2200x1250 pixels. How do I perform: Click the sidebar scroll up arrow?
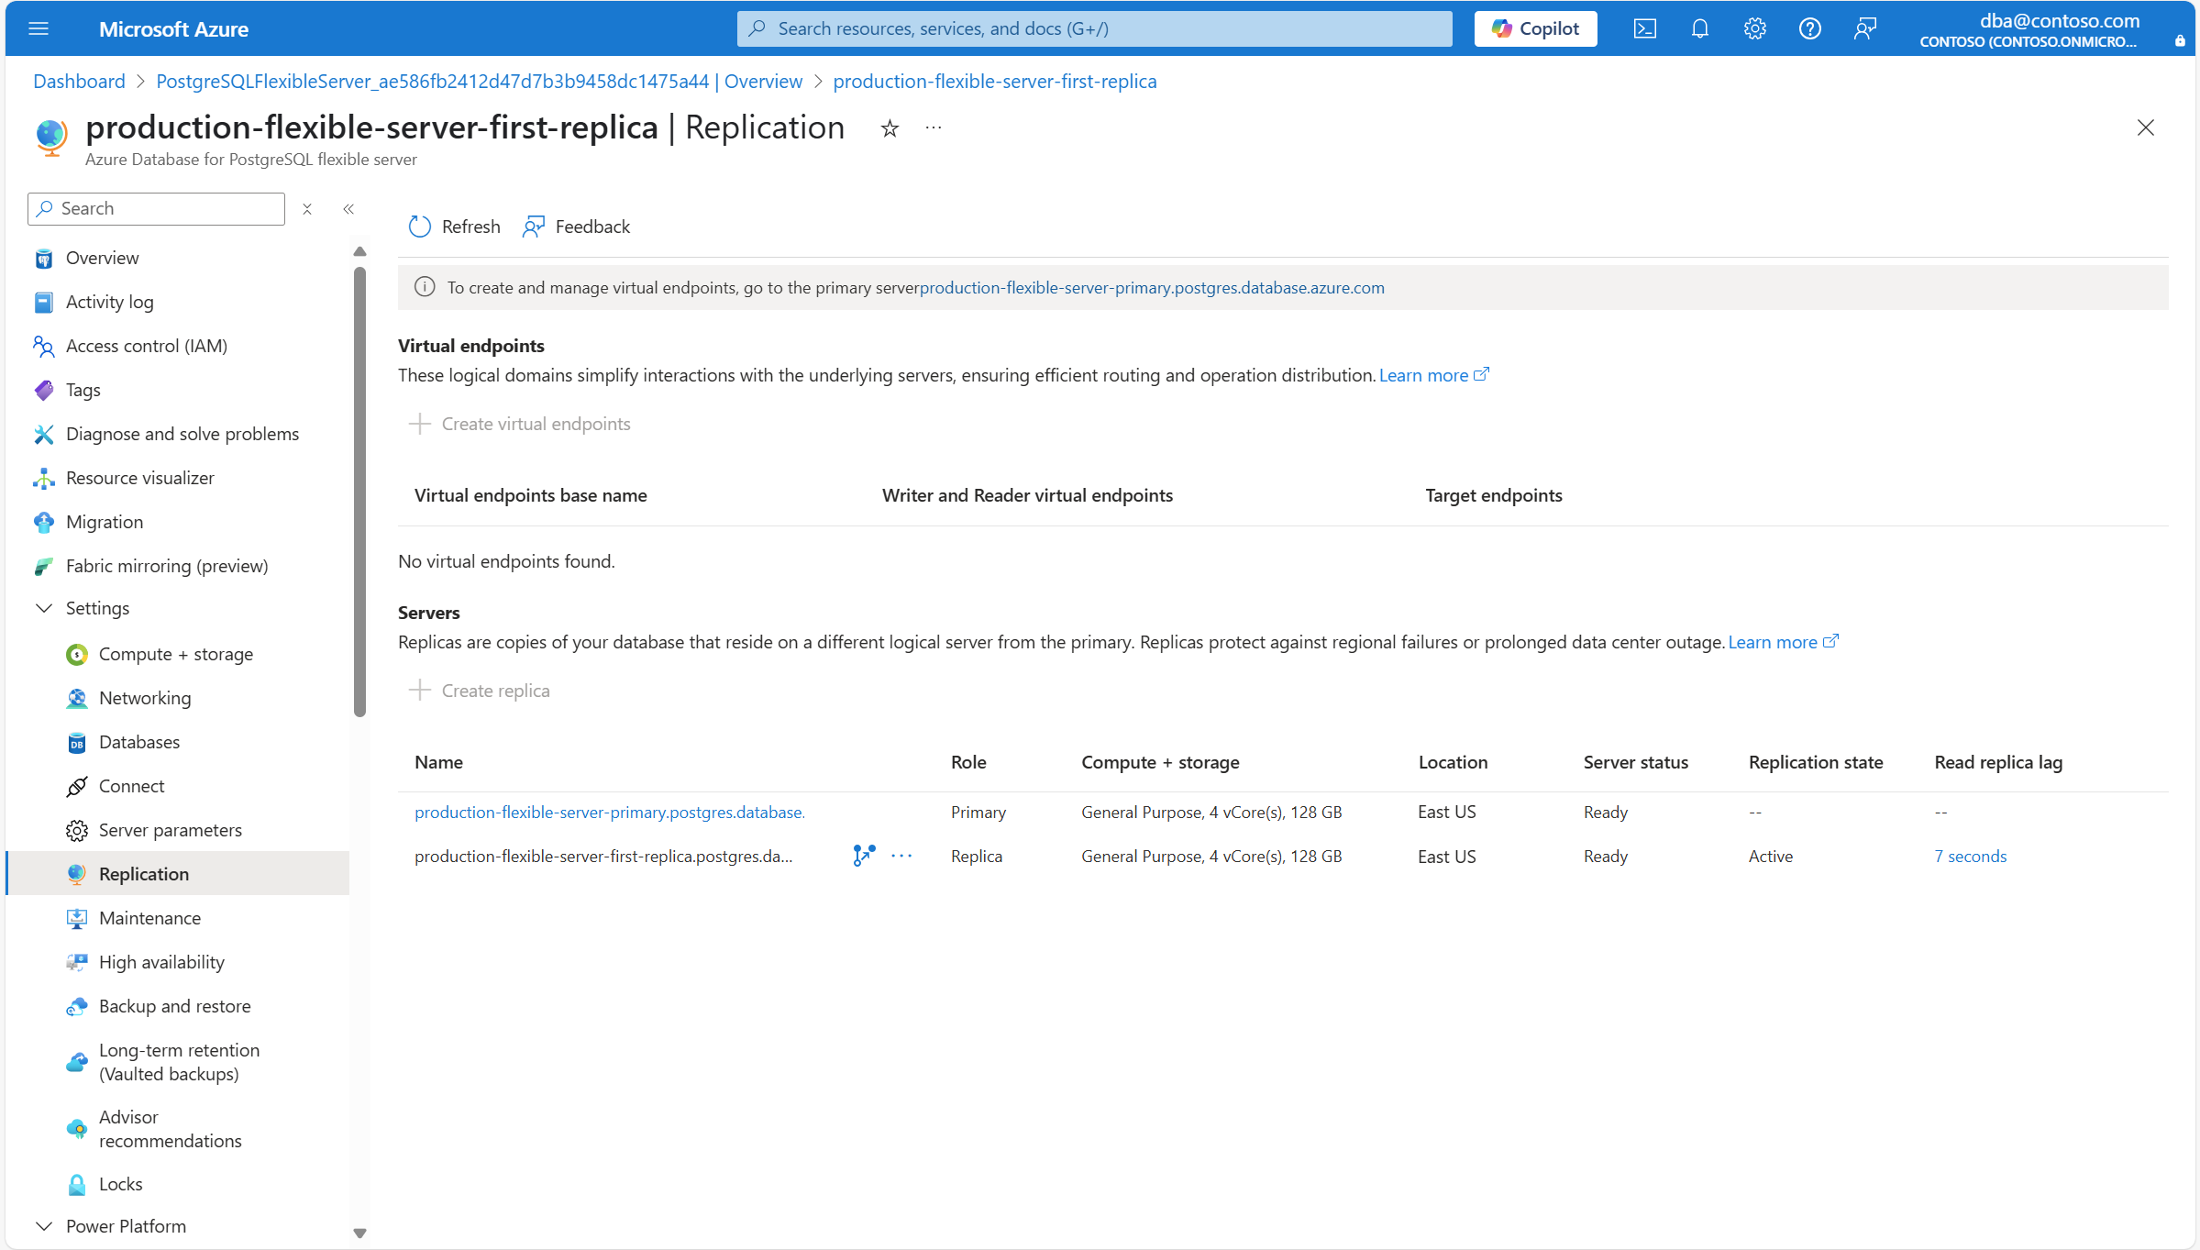point(359,251)
